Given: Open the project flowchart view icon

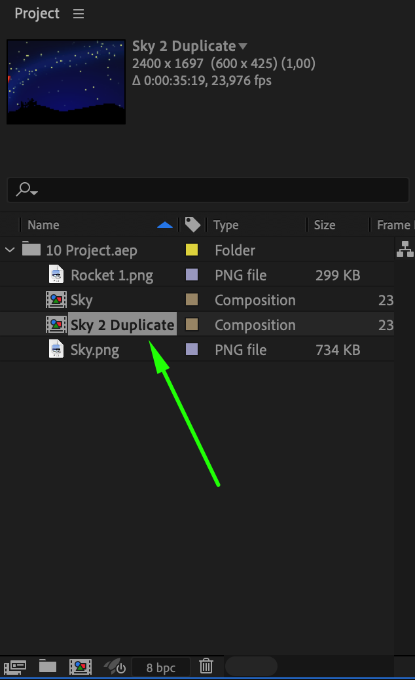Looking at the screenshot, I should point(405,249).
